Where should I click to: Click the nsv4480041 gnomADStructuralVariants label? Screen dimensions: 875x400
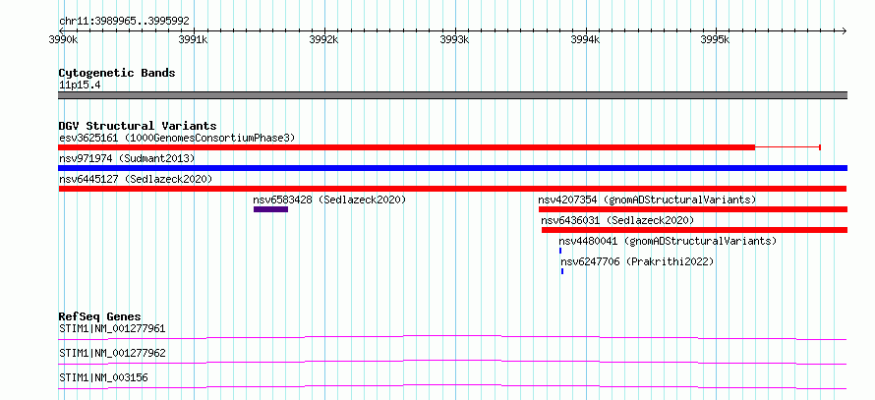click(668, 241)
